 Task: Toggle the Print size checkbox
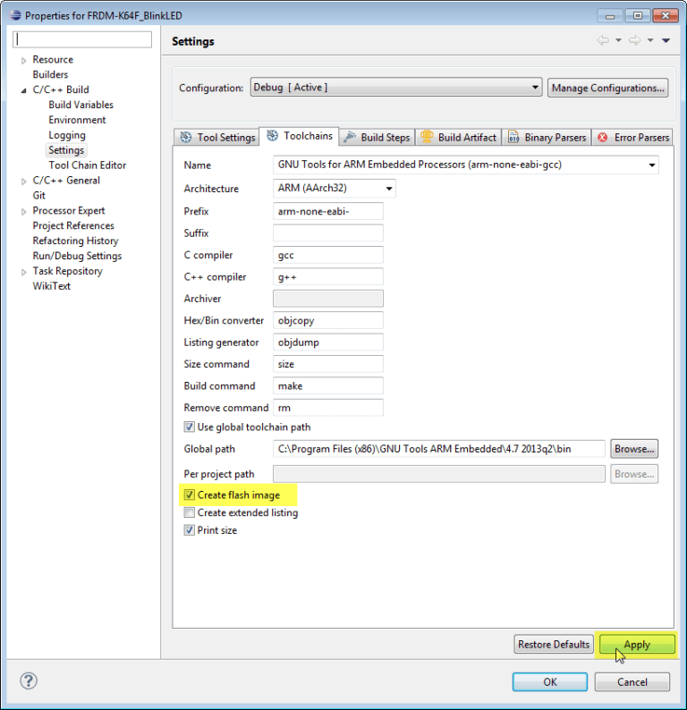(190, 530)
